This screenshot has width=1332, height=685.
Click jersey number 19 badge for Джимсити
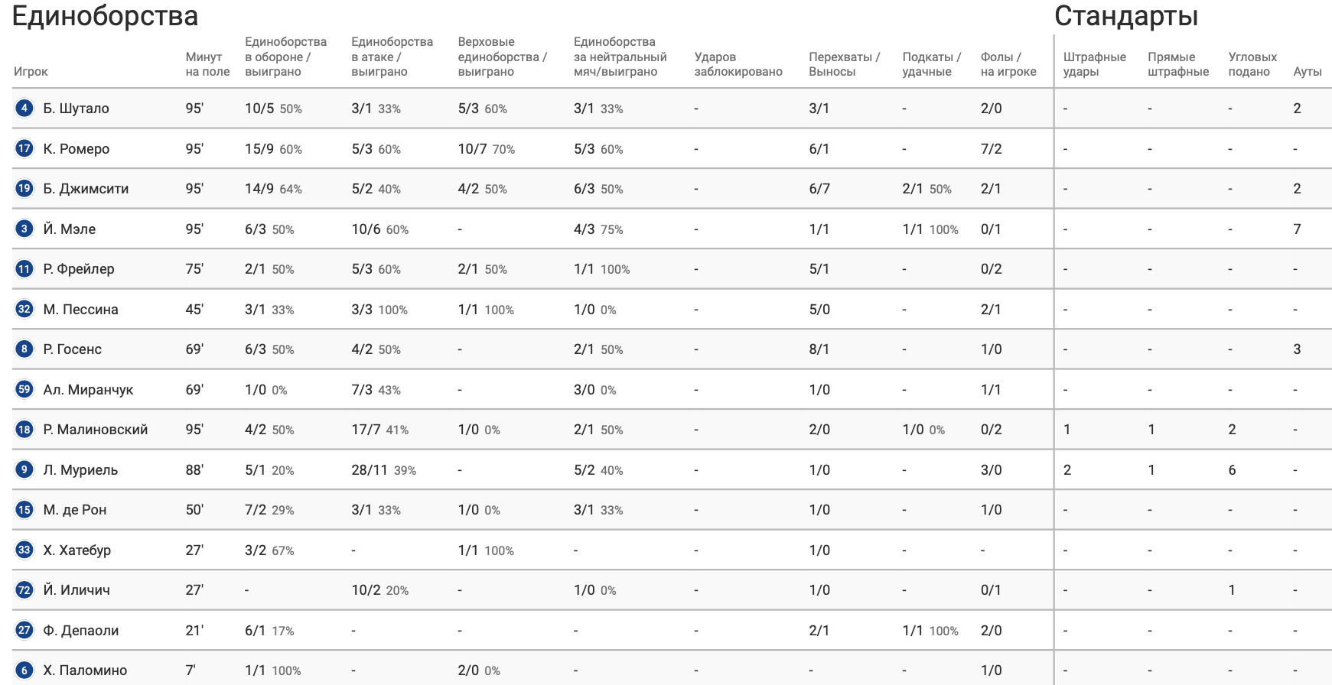click(x=24, y=188)
